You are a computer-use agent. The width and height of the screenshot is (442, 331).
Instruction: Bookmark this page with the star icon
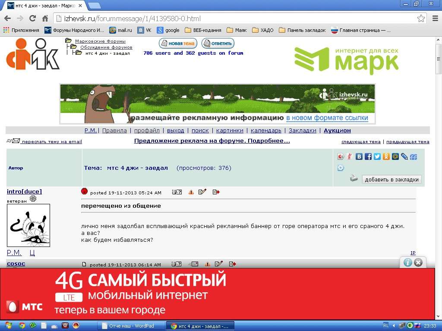tap(421, 19)
